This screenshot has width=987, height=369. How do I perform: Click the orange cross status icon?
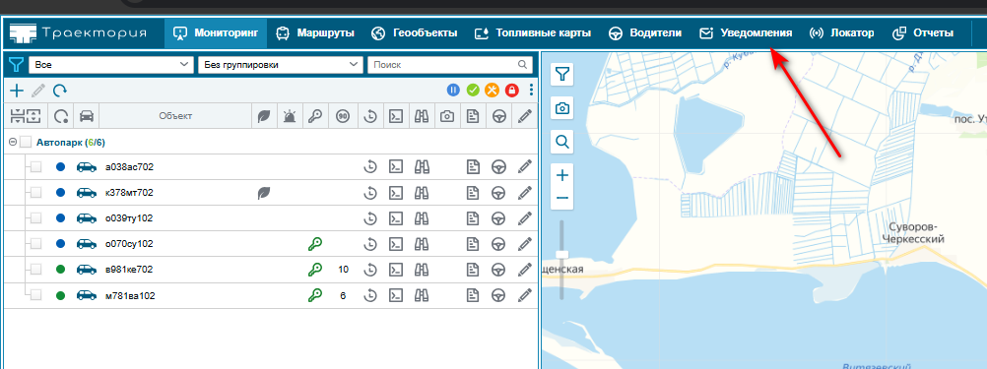coord(492,91)
